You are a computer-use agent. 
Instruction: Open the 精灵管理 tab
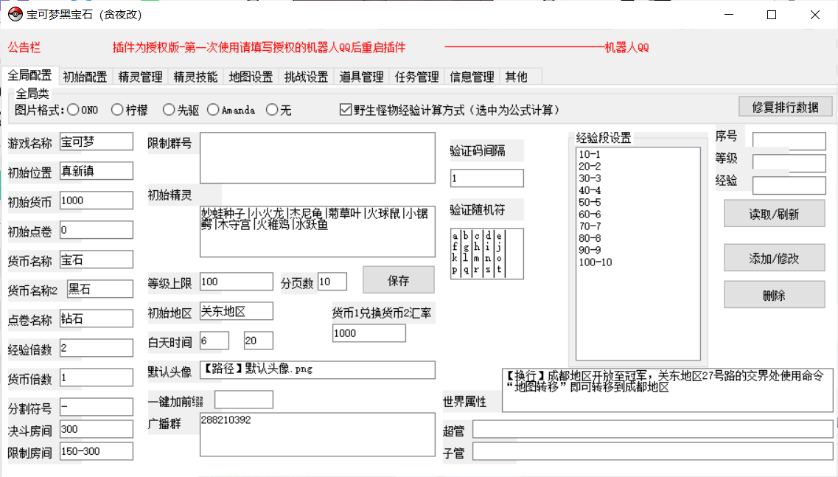139,76
